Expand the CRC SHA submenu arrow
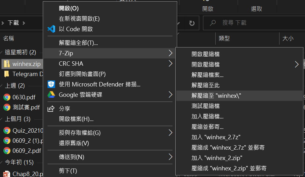The width and height of the screenshot is (305, 177). [x=170, y=63]
